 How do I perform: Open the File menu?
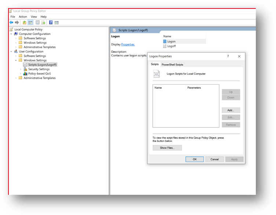(13, 17)
